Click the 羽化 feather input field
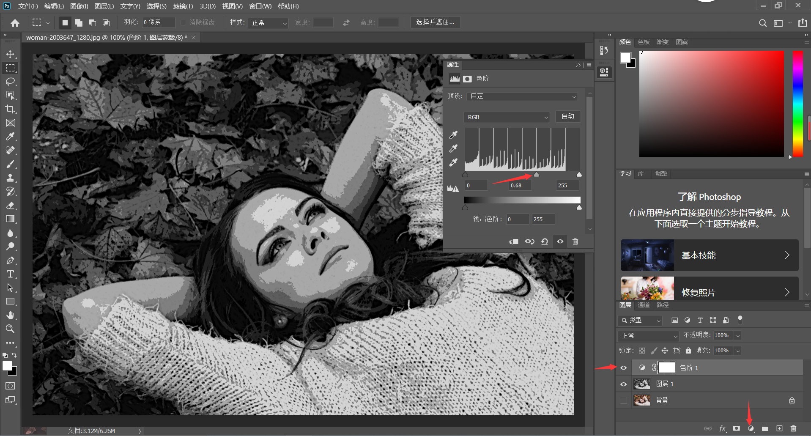Screen dimensions: 811x436 [x=159, y=22]
